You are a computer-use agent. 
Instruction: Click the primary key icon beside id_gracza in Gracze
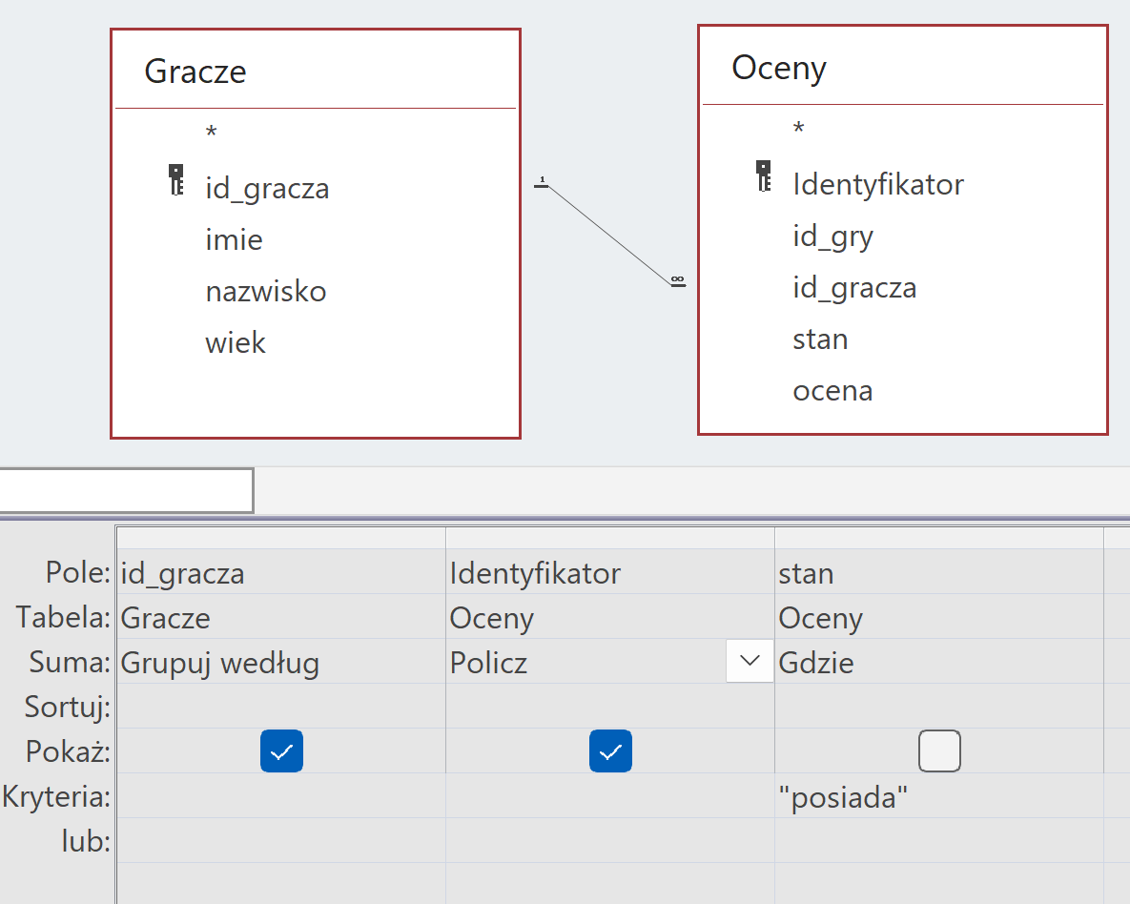tap(175, 180)
